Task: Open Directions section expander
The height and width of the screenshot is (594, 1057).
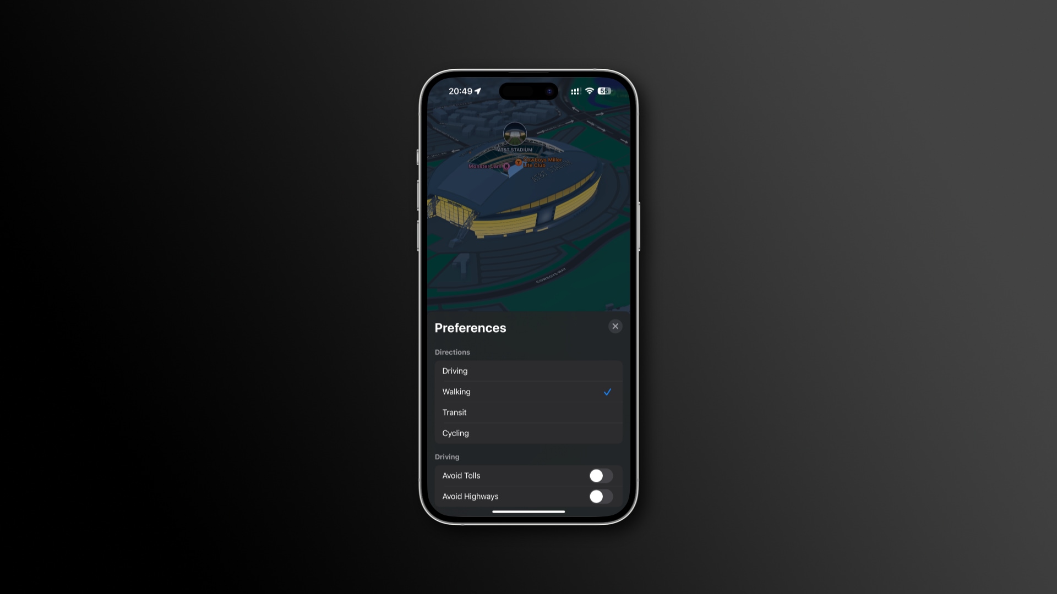Action: click(453, 352)
